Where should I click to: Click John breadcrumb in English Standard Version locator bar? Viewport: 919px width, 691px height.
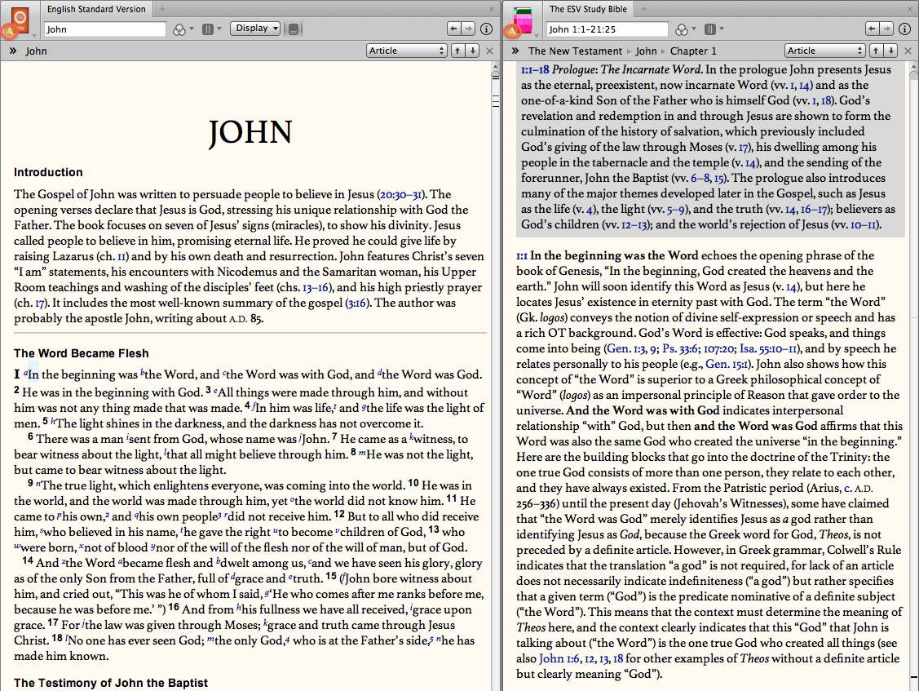(37, 51)
